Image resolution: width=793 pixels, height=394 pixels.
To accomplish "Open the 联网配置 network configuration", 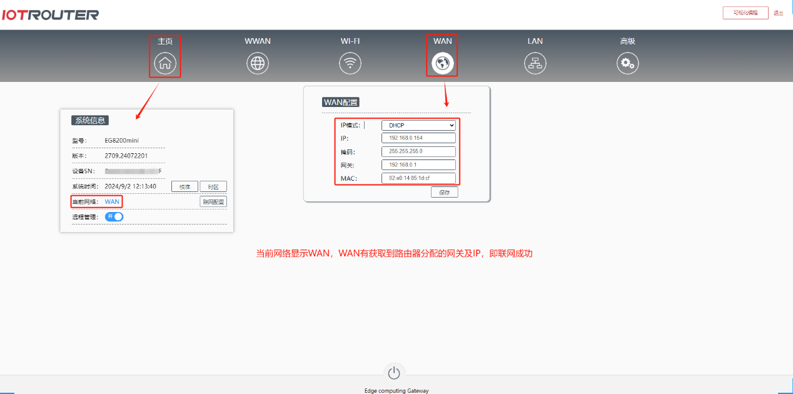I will pyautogui.click(x=213, y=201).
